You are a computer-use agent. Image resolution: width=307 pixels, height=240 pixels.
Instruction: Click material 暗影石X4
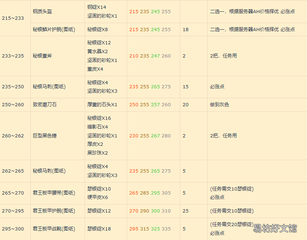coord(97,127)
